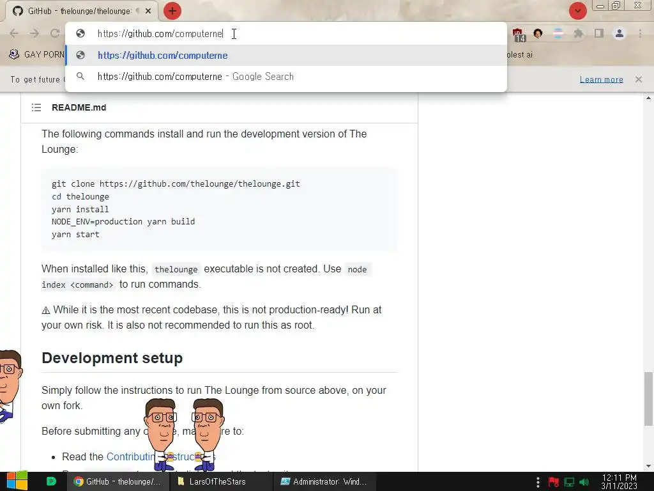Click the 'cd thelounge' code line
The width and height of the screenshot is (654, 491).
click(x=80, y=197)
